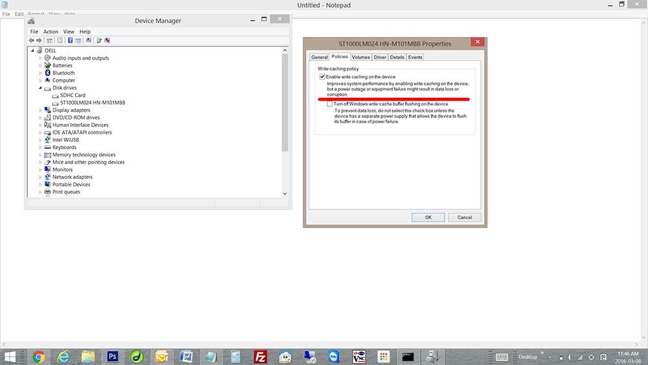Click Cancel in the Properties dialog
Screen dimensions: 648x365
tap(465, 217)
